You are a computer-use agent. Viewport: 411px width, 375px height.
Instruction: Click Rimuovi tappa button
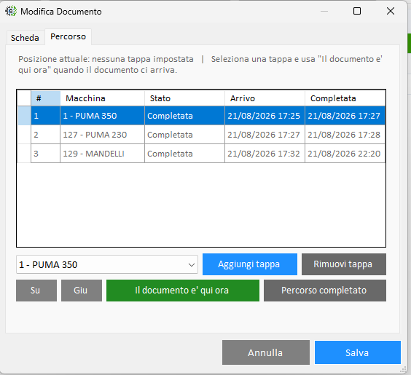pyautogui.click(x=344, y=264)
